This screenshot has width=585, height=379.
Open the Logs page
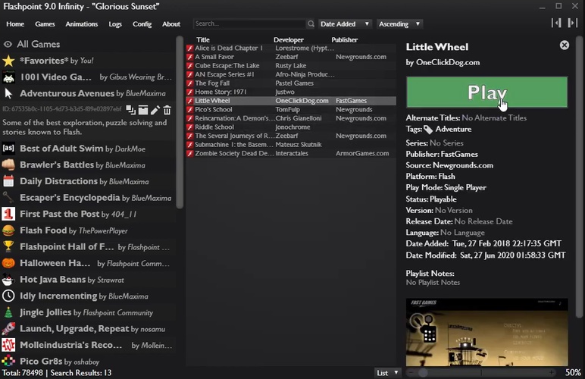115,23
